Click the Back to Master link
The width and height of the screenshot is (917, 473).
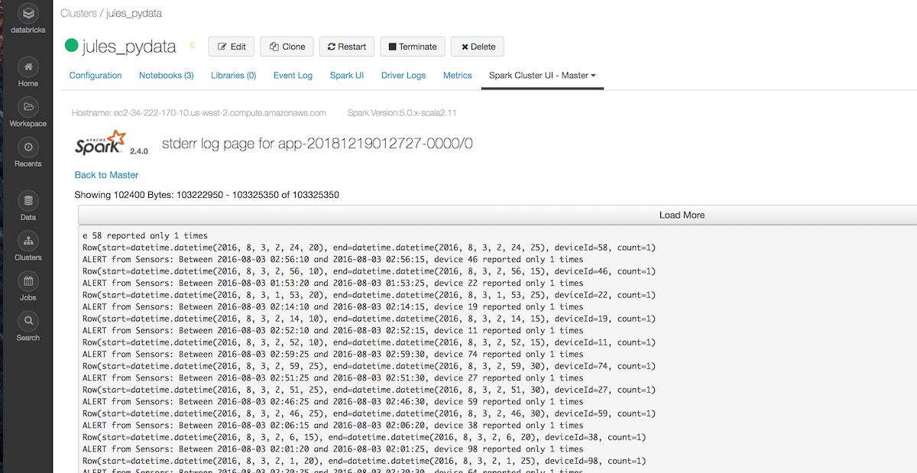pos(106,175)
